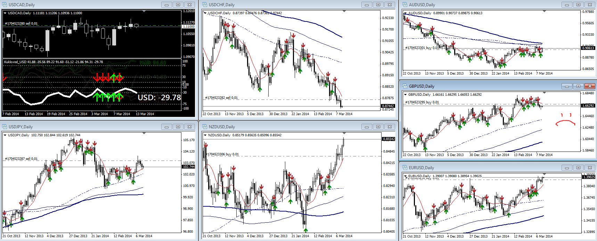The width and height of the screenshot is (597, 241).
Task: Open the dropdown triangle beside NZDUSD,Daily chart label
Action: (x=205, y=135)
